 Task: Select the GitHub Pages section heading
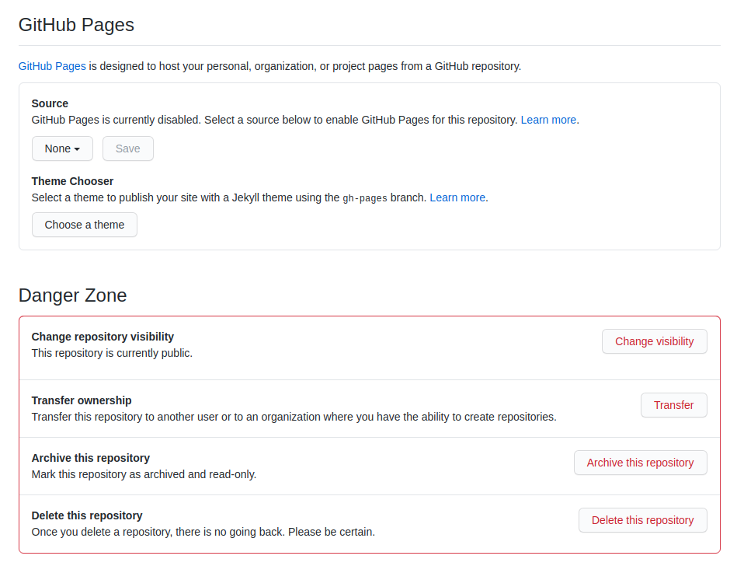click(76, 25)
